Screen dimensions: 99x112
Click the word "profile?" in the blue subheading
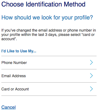[84, 18]
